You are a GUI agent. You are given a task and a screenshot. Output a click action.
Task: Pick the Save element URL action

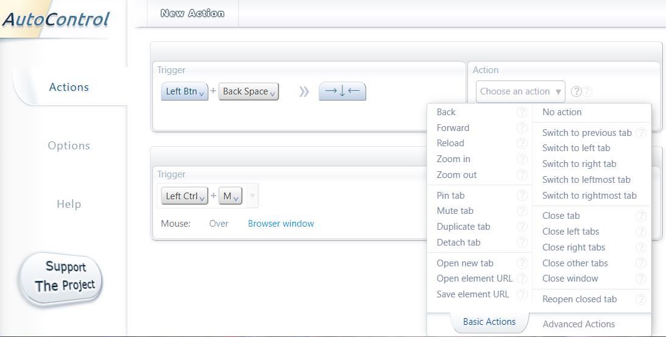[473, 294]
